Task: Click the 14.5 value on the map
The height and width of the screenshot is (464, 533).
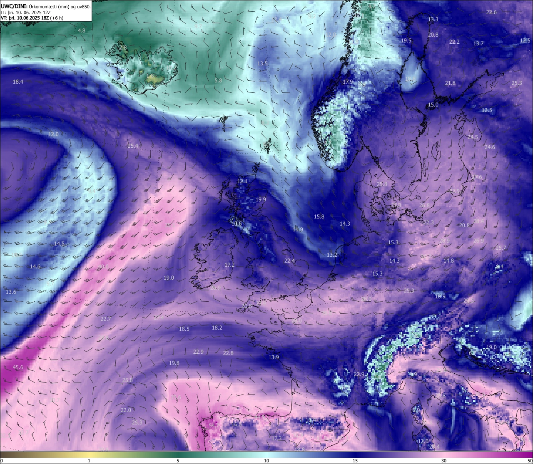Action: tap(59, 244)
